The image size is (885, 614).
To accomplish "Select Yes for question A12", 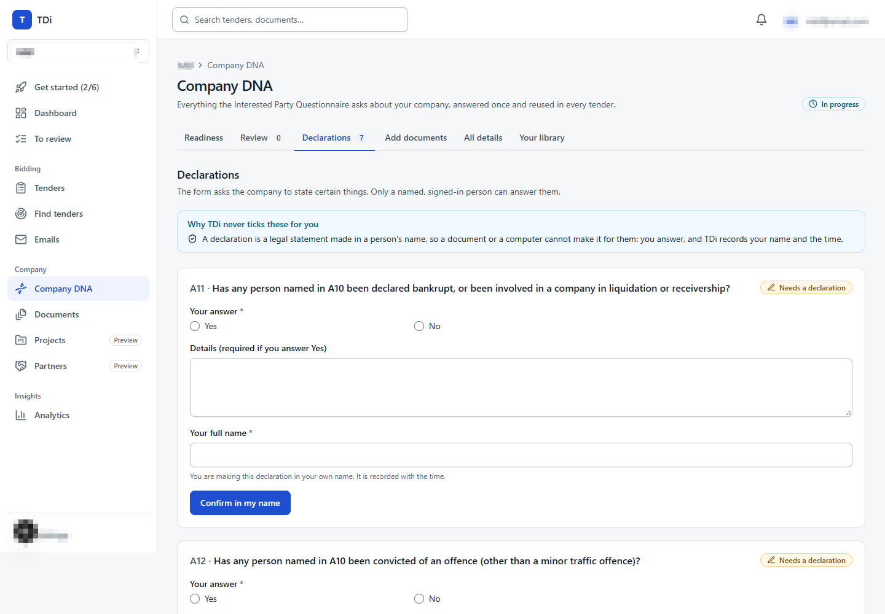I will point(195,599).
